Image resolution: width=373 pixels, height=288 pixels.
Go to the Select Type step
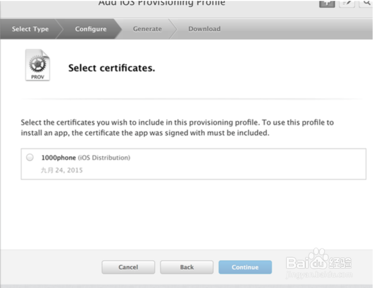point(30,29)
